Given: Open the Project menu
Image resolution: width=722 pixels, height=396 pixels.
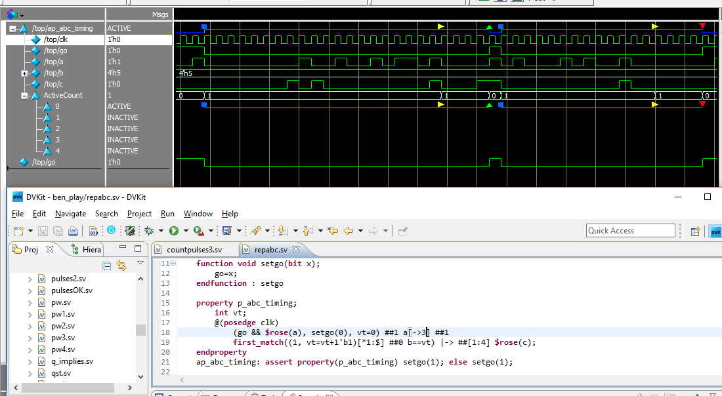Looking at the screenshot, I should click(x=139, y=214).
